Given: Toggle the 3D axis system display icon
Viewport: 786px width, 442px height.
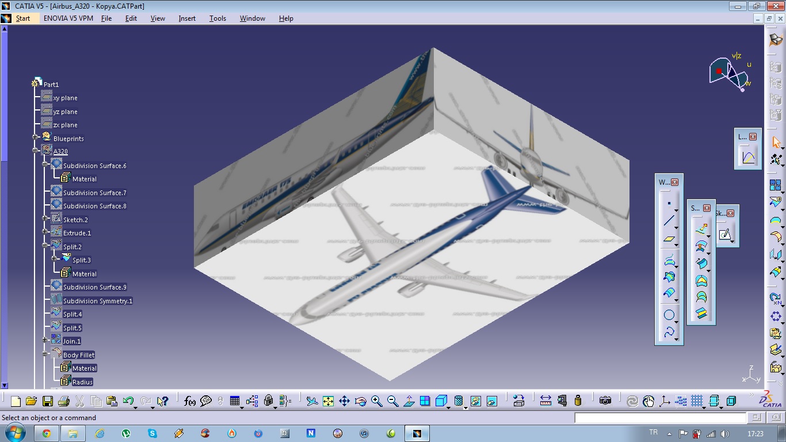Looking at the screenshot, I should pos(665,401).
